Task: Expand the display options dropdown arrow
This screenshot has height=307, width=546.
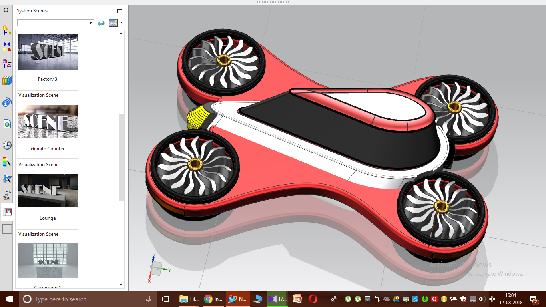Action: click(x=122, y=23)
